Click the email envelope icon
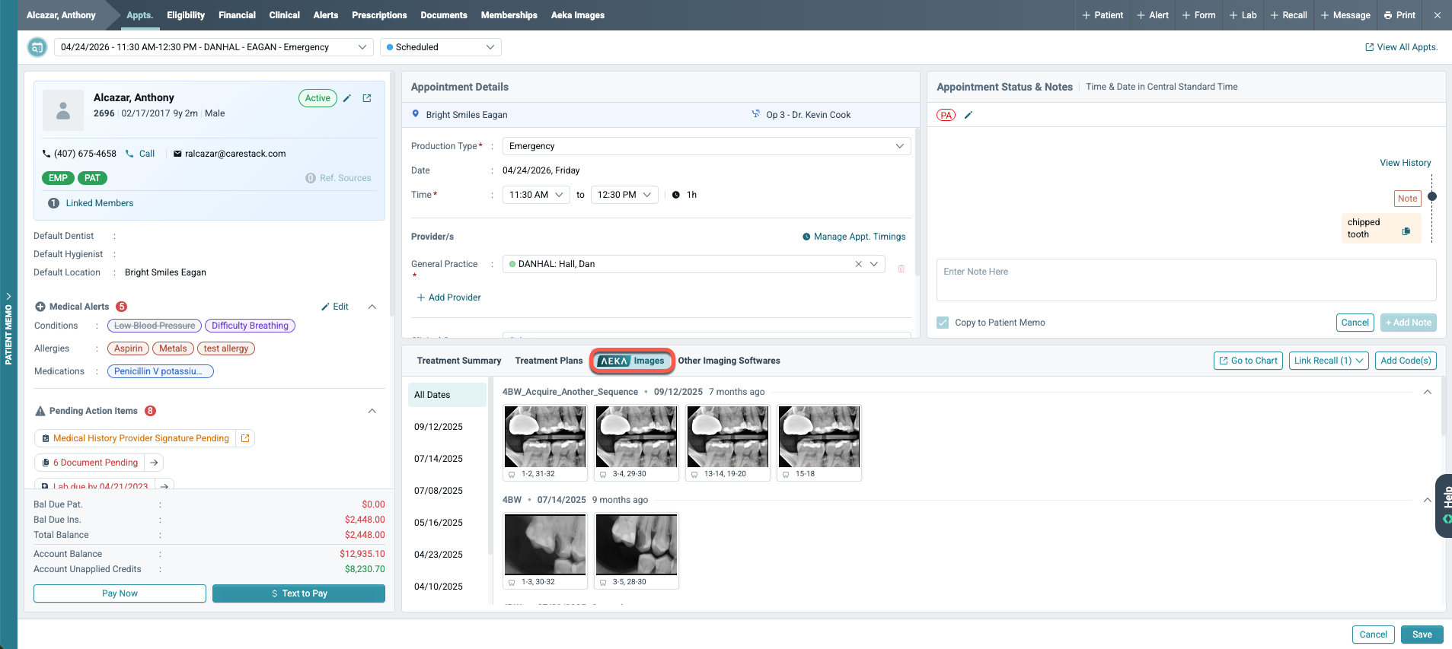The height and width of the screenshot is (649, 1452). coord(177,154)
